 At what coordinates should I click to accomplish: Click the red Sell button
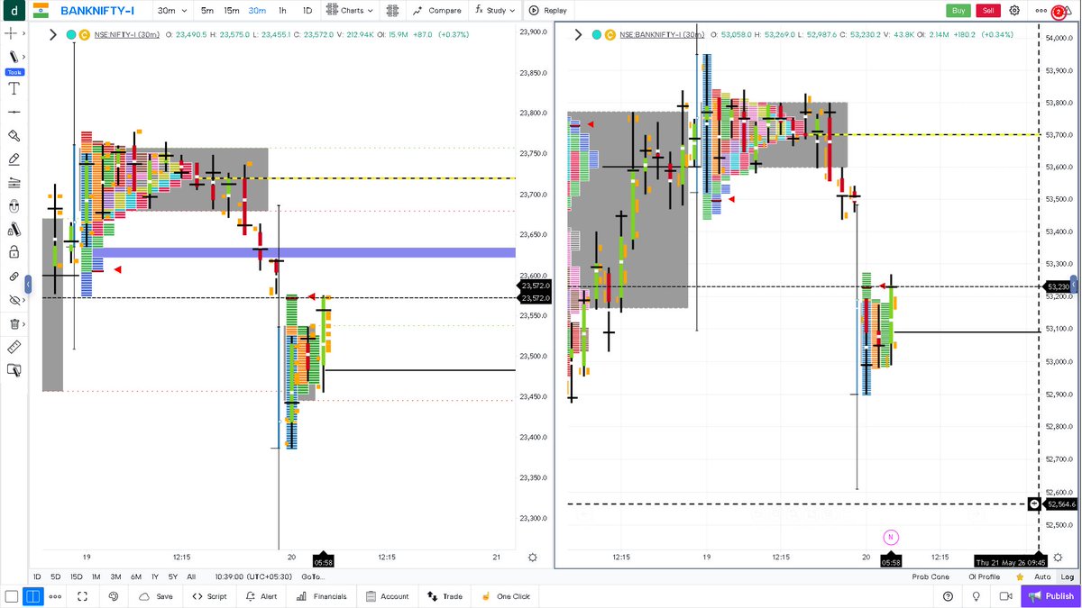click(988, 11)
